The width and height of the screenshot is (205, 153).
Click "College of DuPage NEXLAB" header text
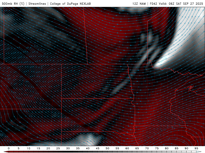[x=70, y=4]
